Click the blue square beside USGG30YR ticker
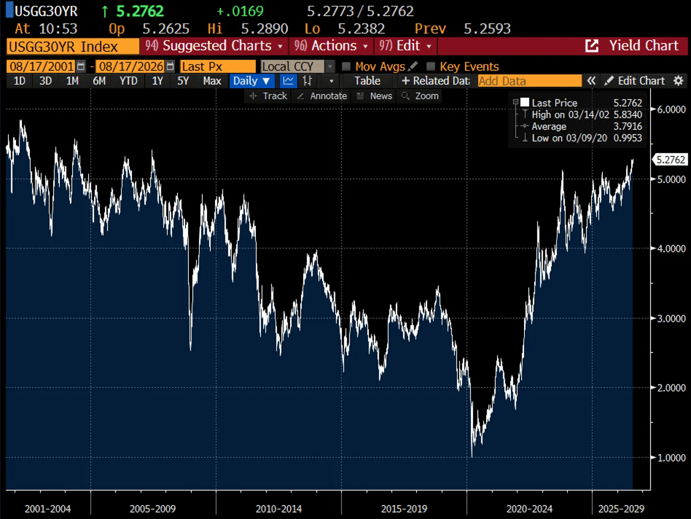This screenshot has width=691, height=519. coord(9,10)
